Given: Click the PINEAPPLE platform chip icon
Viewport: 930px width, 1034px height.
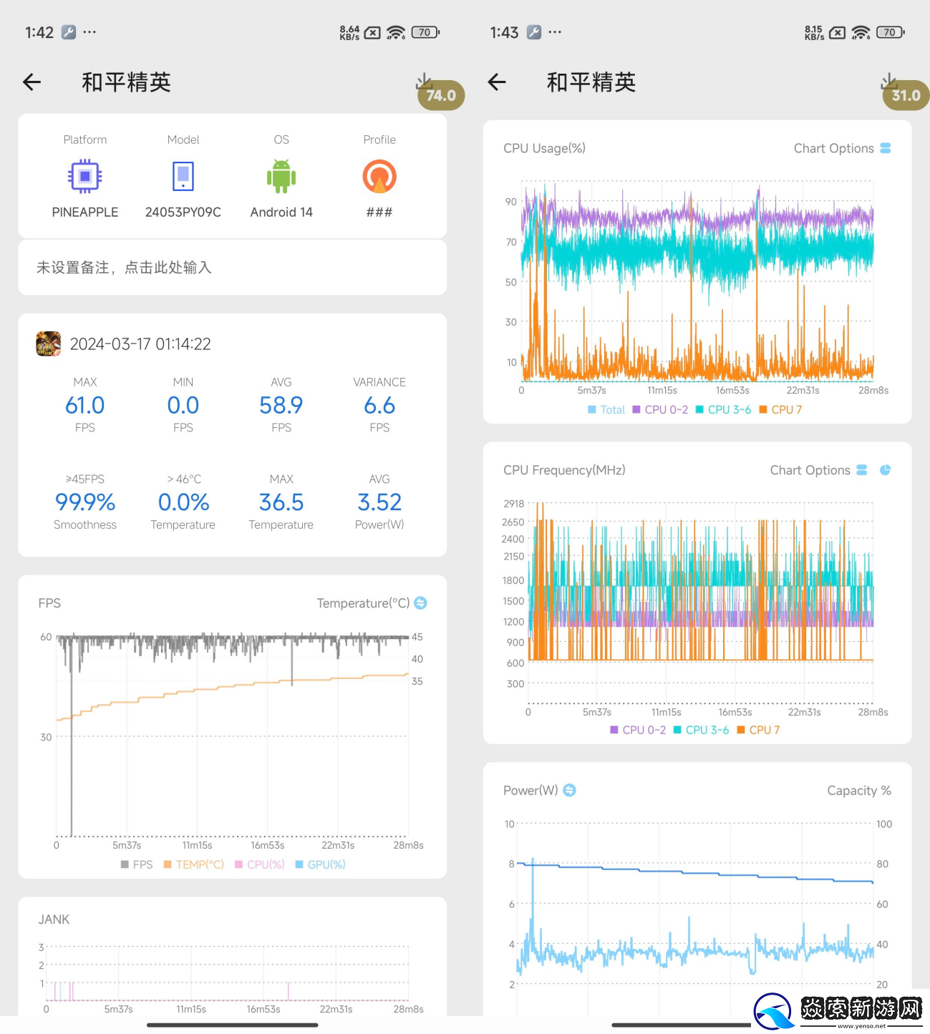Looking at the screenshot, I should [84, 177].
